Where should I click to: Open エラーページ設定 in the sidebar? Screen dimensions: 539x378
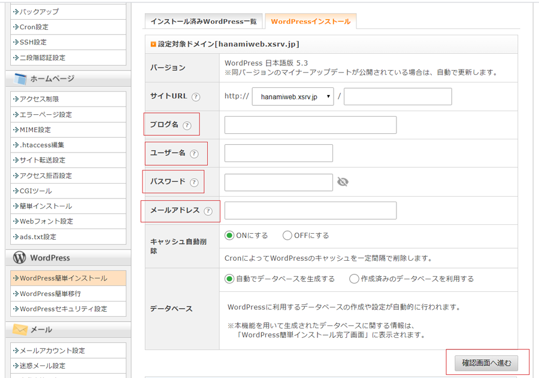coord(68,114)
